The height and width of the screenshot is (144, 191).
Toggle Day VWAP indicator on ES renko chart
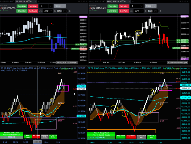[36, 136]
